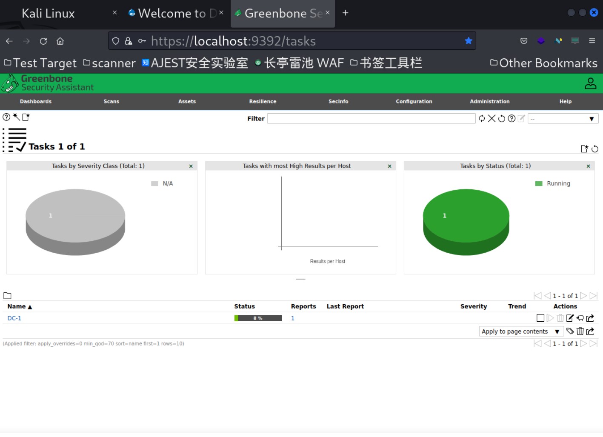Move page contents to trashcan
The height and width of the screenshot is (437, 603).
click(580, 331)
